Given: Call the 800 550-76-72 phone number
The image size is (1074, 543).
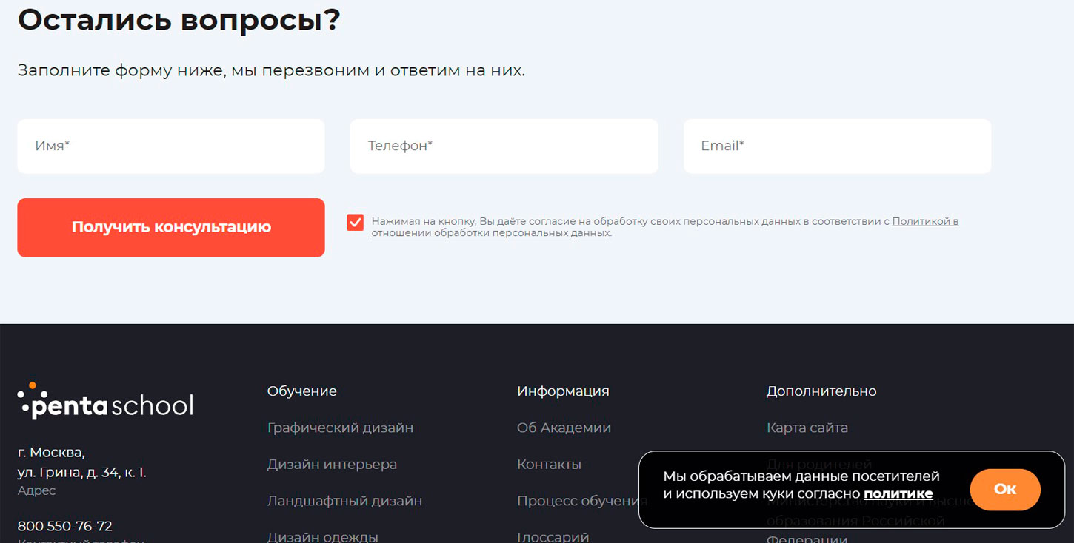Looking at the screenshot, I should pos(65,527).
